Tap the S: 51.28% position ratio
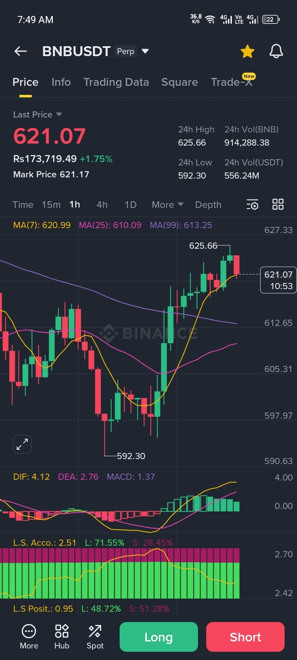This screenshot has width=297, height=660. (x=149, y=609)
